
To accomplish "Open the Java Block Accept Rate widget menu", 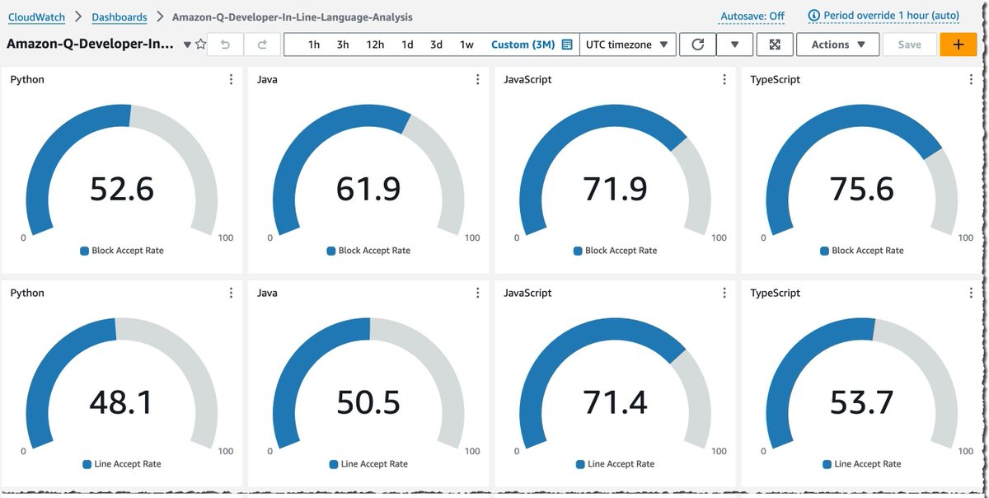I will pos(477,80).
